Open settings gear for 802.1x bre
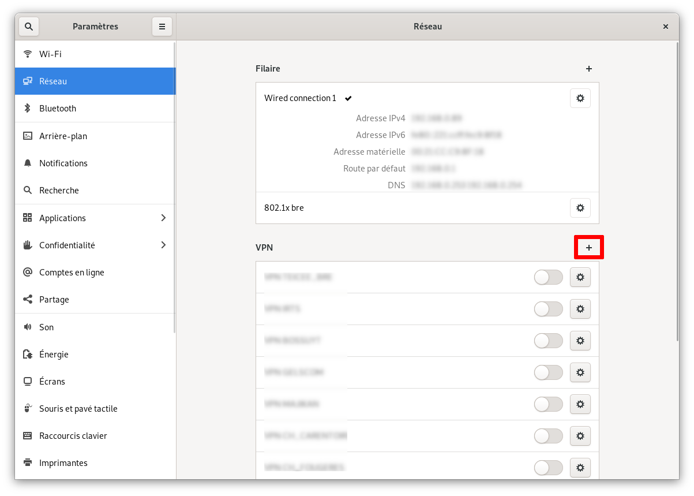The image size is (694, 496). 580,208
